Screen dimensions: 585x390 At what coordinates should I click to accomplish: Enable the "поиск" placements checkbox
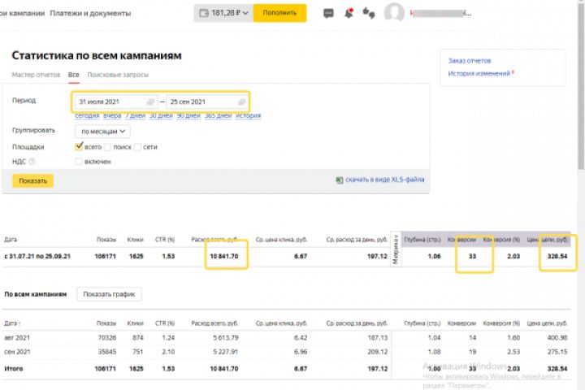click(x=108, y=147)
